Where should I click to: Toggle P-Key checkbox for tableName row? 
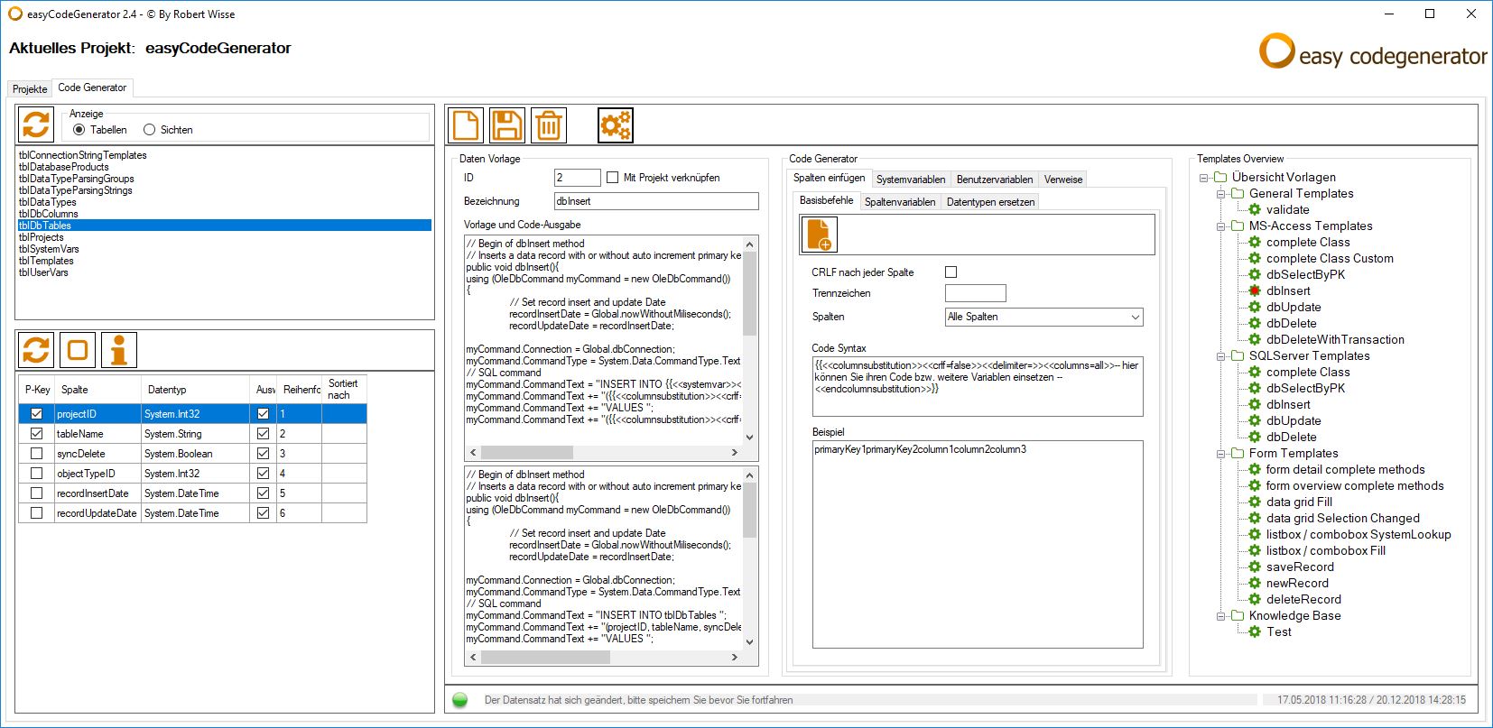click(x=36, y=434)
